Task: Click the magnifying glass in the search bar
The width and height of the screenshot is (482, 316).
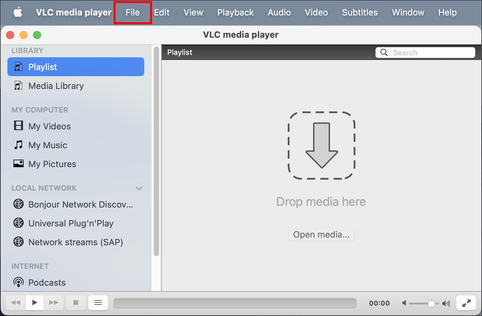Action: click(x=384, y=52)
